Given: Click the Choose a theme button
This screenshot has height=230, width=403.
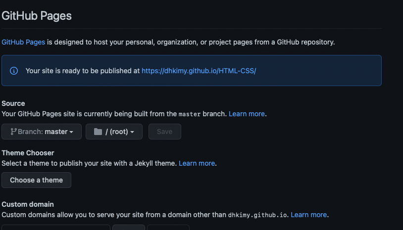Looking at the screenshot, I should pyautogui.click(x=37, y=180).
